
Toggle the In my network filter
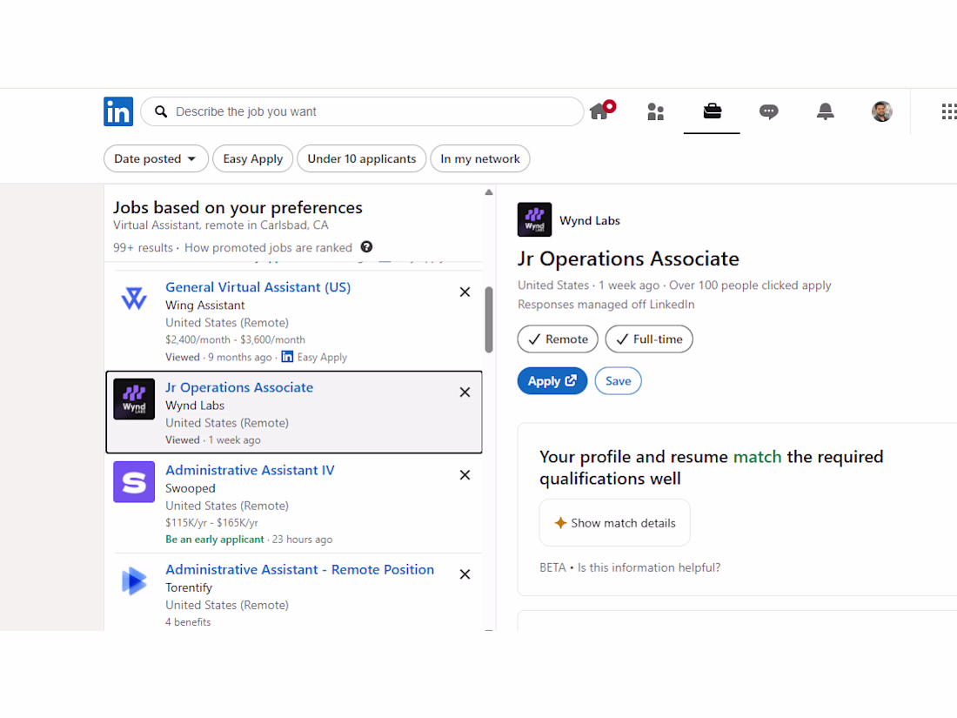pyautogui.click(x=480, y=158)
